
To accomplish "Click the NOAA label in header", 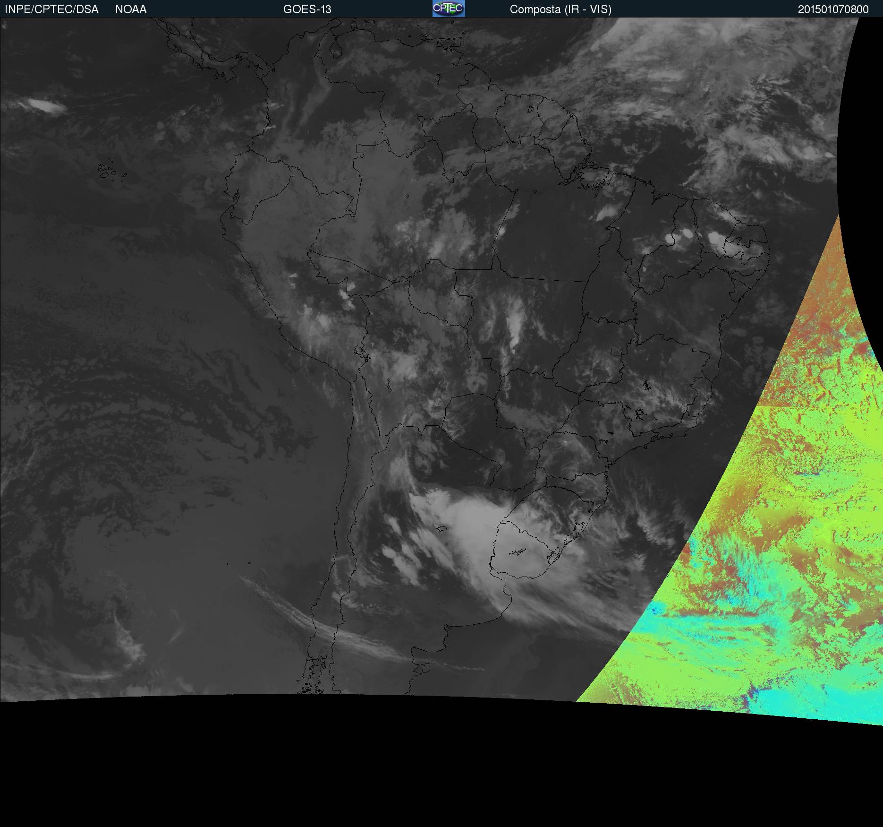I will [x=131, y=9].
